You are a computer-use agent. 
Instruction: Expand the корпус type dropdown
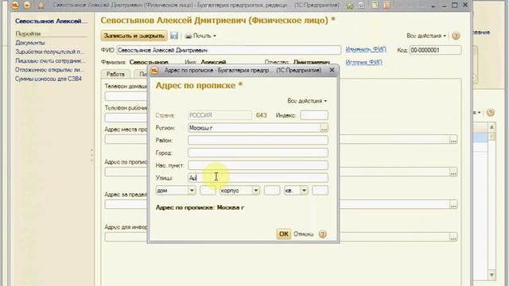point(256,191)
